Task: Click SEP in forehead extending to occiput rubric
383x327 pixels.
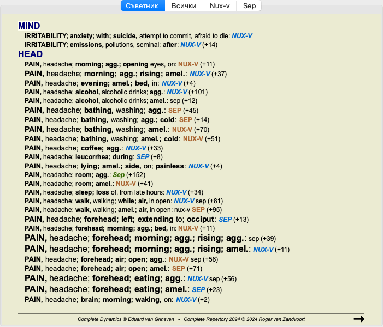Action: 225,219
